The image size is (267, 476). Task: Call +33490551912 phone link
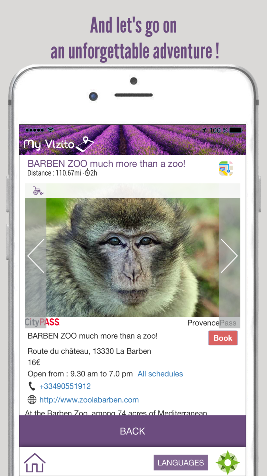click(65, 386)
